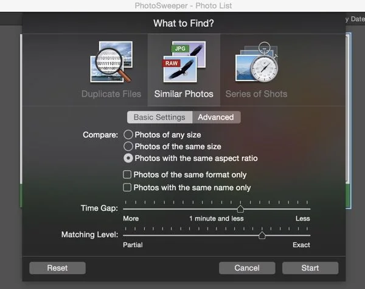Click the 'Duplicate Files' label
This screenshot has width=365, height=289.
point(111,94)
